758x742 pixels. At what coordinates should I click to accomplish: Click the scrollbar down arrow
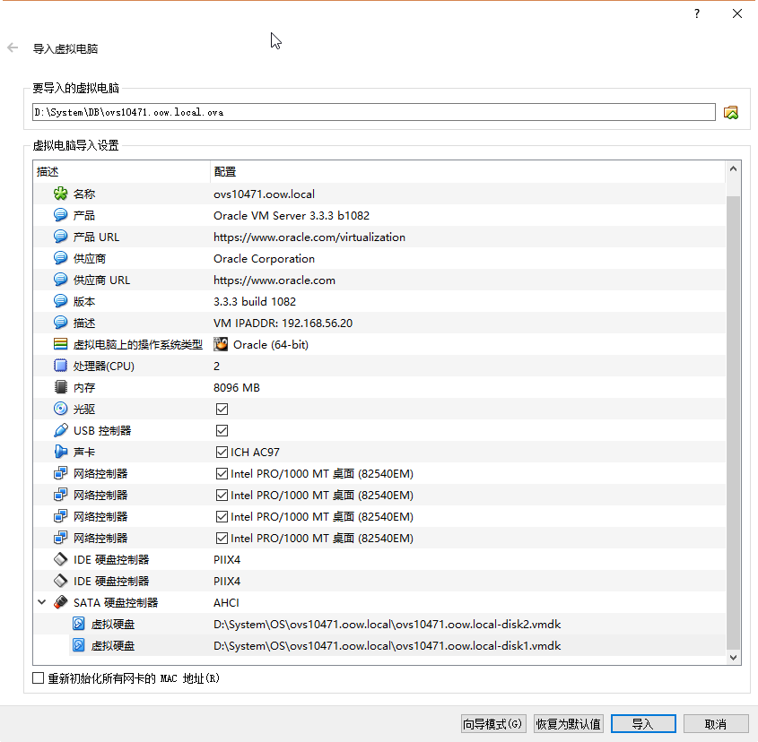[734, 658]
